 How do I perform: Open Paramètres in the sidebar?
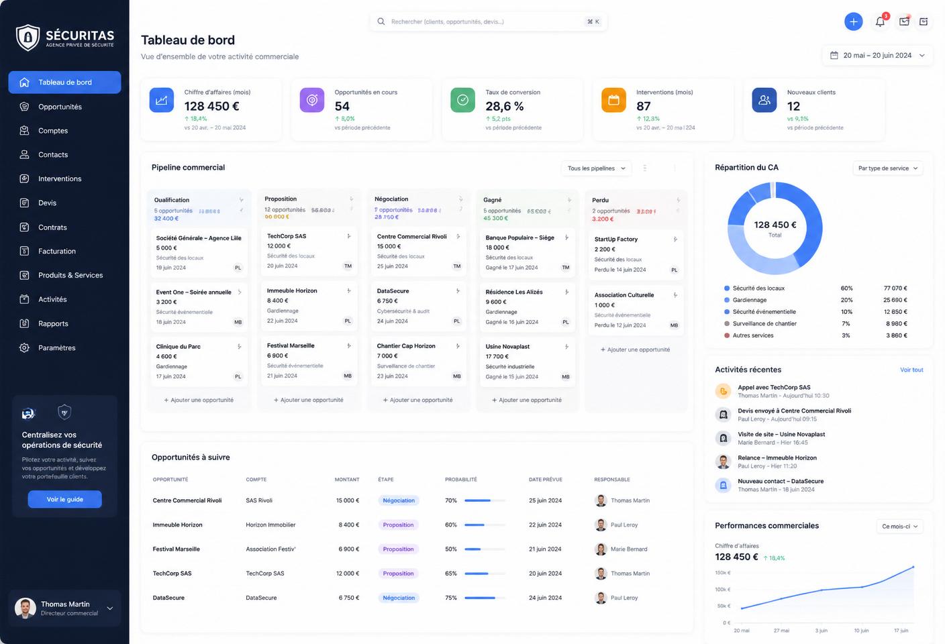[64, 347]
